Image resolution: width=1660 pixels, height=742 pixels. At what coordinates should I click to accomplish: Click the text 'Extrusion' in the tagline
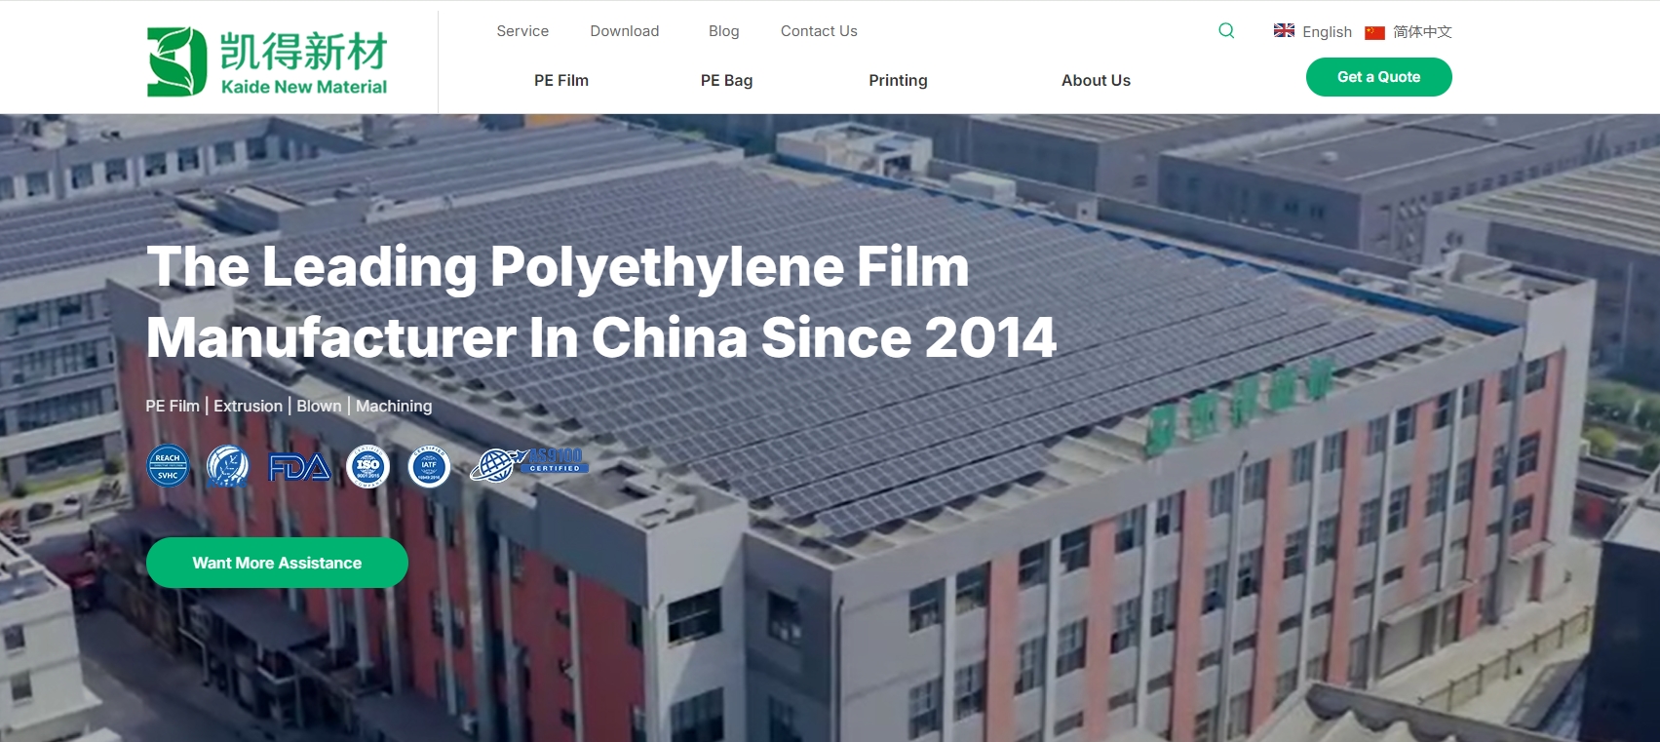[248, 406]
